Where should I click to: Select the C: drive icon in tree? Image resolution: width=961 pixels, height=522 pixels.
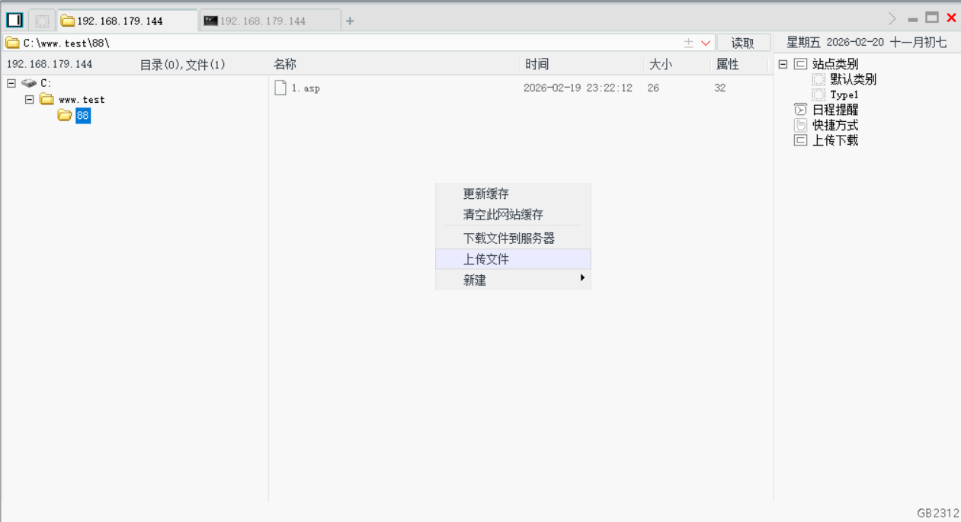[29, 83]
